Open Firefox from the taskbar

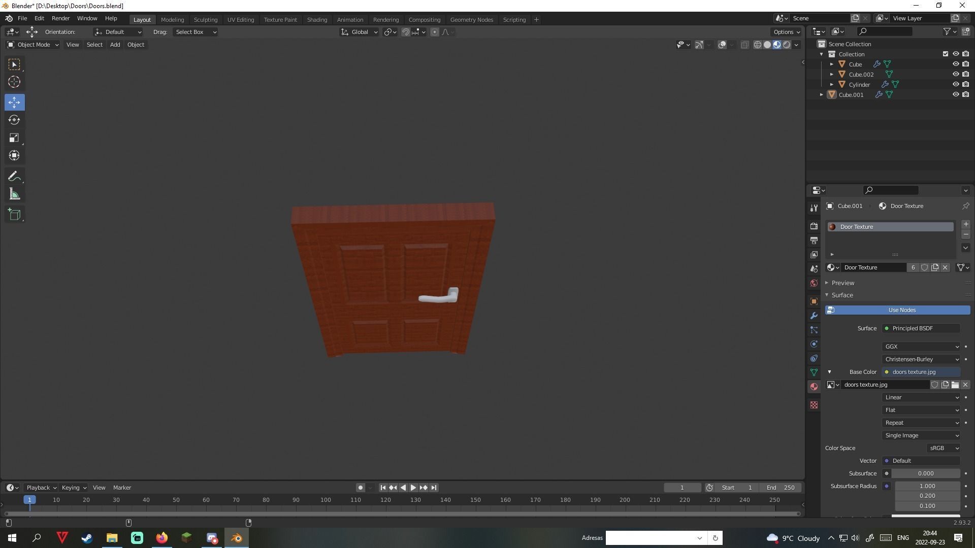point(161,538)
